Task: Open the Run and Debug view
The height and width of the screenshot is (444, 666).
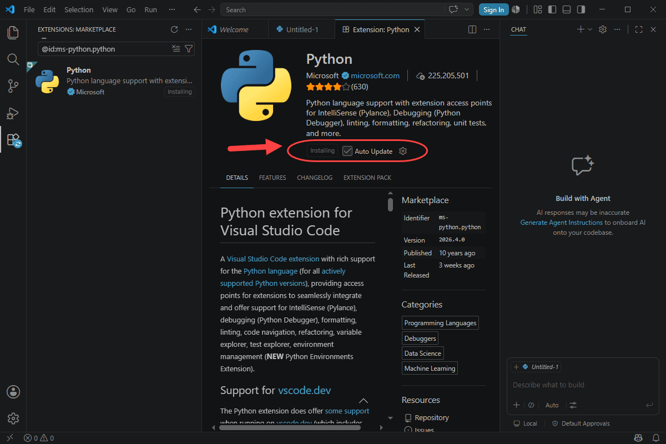Action: [x=13, y=113]
